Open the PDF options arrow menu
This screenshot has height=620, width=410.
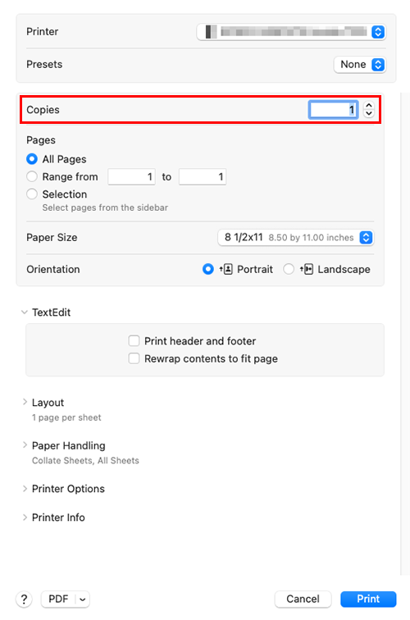click(x=82, y=599)
